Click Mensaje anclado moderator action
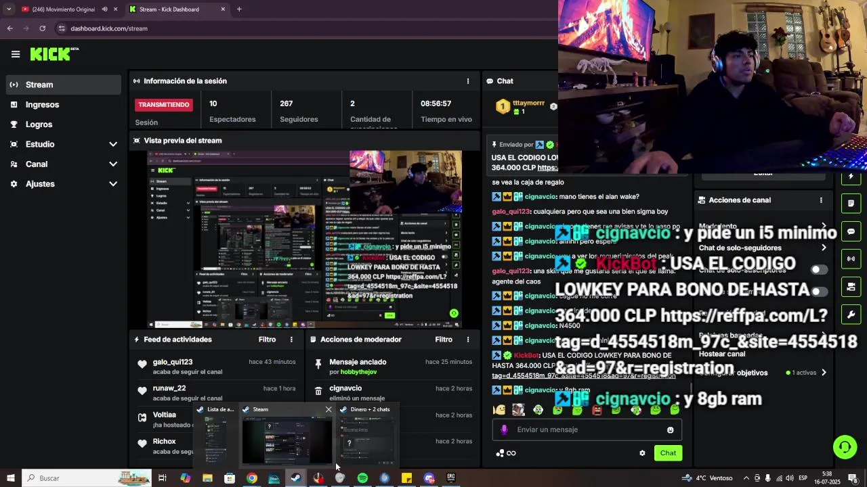The image size is (867, 487). [x=394, y=367]
